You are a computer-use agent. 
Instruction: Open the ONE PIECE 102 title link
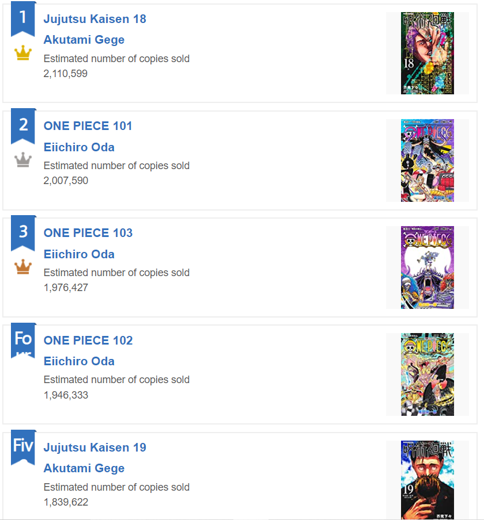pos(88,340)
